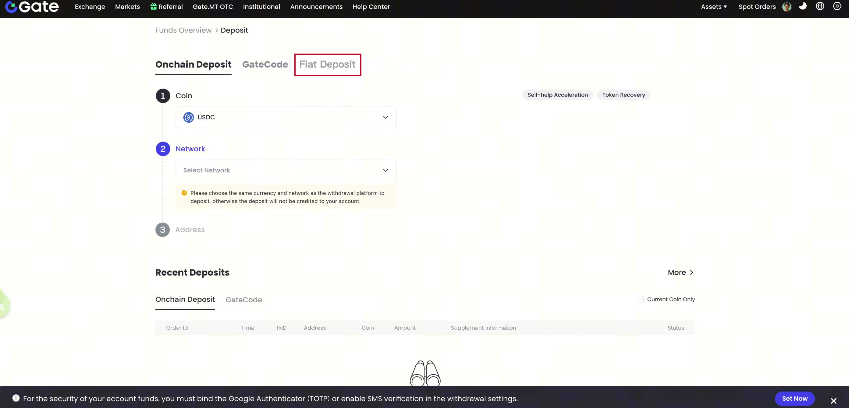Click the green floating side widget

[x=3, y=304]
